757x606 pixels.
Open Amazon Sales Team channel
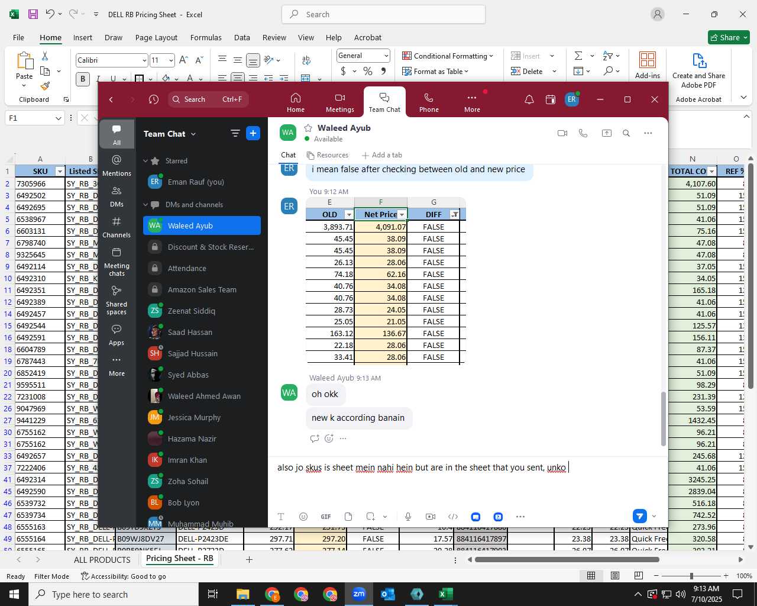click(x=202, y=289)
